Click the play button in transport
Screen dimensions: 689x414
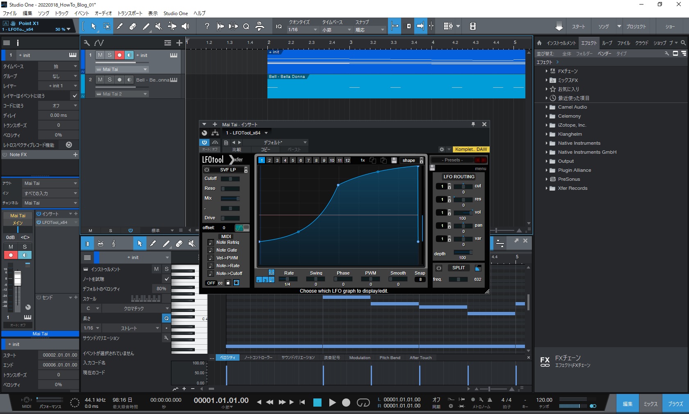333,403
